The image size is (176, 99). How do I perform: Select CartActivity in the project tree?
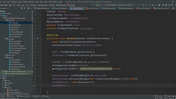click(x=15, y=23)
